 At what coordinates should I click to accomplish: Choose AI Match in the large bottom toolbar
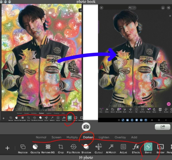(x=111, y=149)
